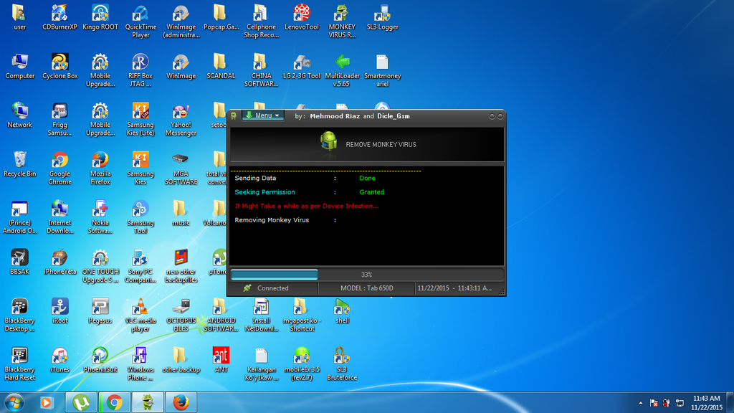The image size is (734, 413).
Task: Click the Connected status indicator
Action: pyautogui.click(x=272, y=288)
